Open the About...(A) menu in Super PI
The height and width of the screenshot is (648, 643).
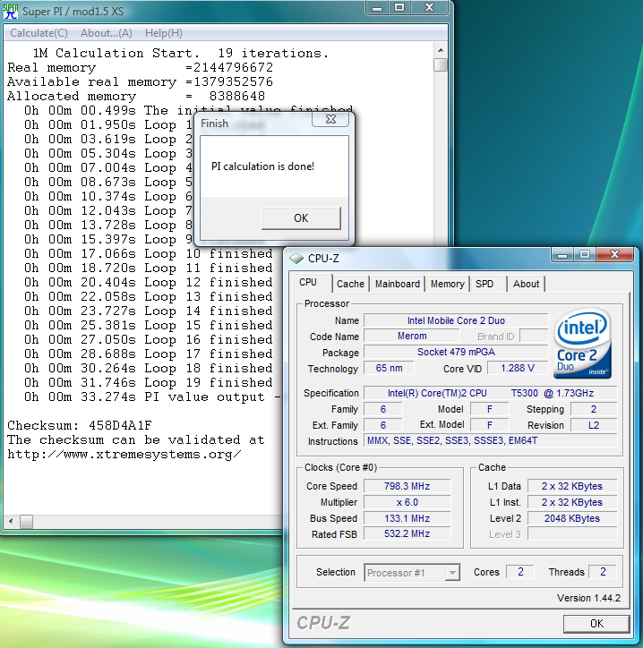(x=107, y=33)
